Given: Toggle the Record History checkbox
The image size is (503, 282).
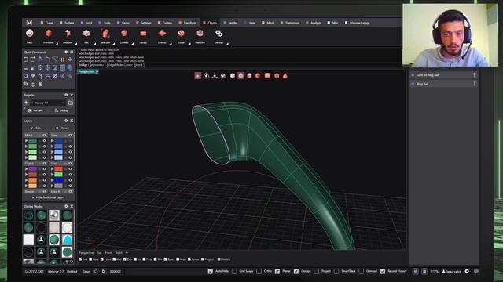Looking at the screenshot, I should click(383, 271).
